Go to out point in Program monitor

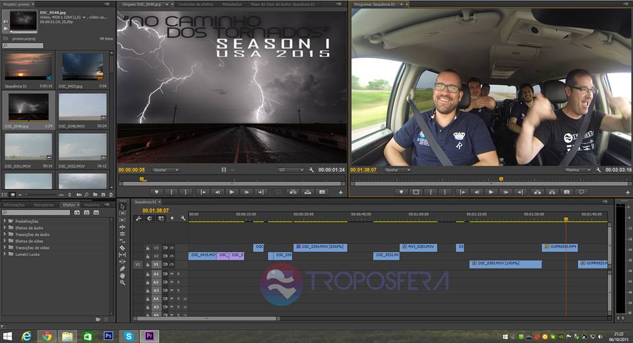[520, 193]
